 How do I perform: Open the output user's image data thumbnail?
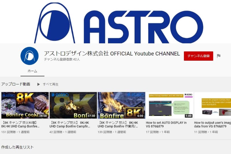point(213,105)
